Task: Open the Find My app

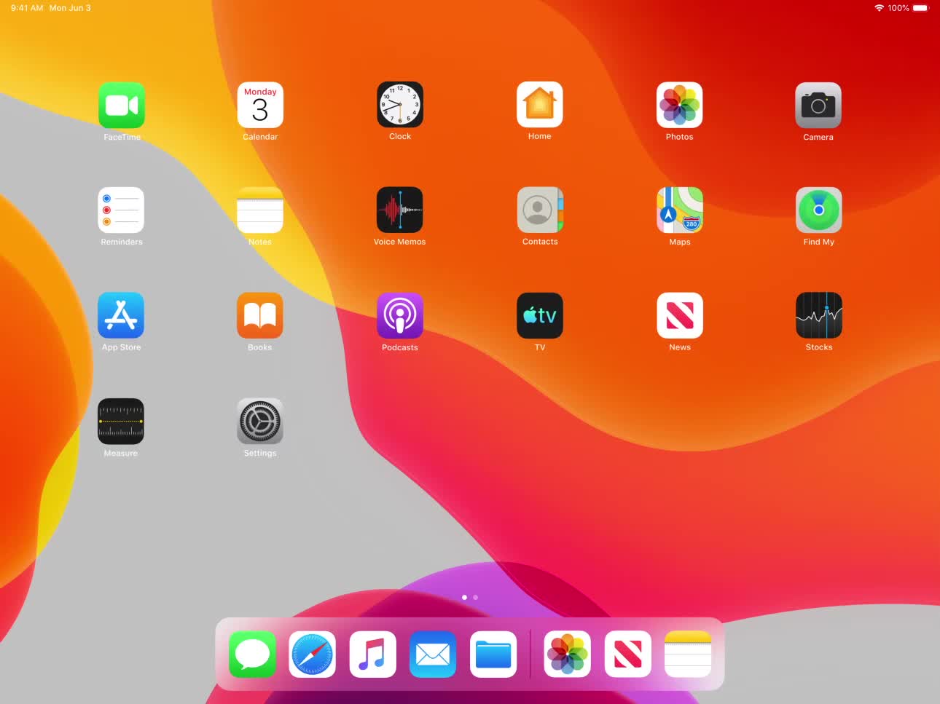Action: coord(819,210)
